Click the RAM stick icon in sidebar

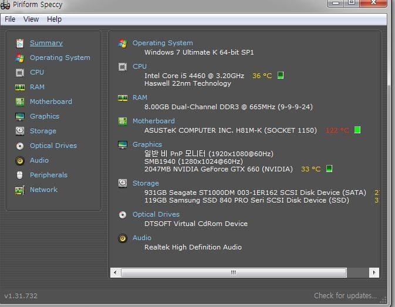click(x=20, y=87)
